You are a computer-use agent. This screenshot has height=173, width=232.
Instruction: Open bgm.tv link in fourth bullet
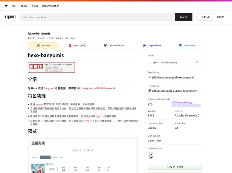tap(88, 121)
